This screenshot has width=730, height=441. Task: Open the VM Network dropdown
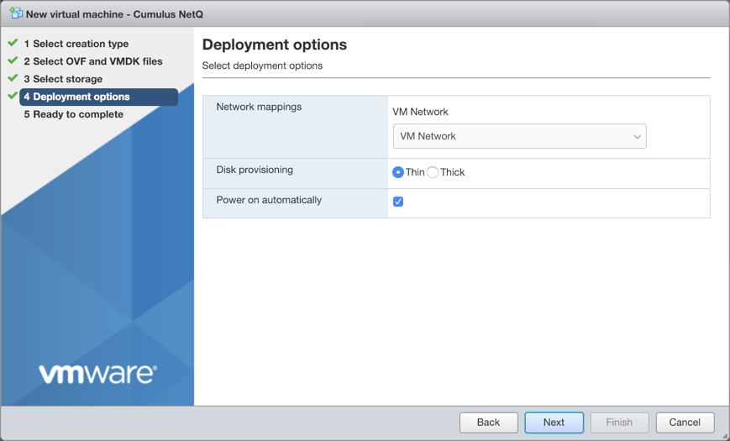tap(518, 136)
